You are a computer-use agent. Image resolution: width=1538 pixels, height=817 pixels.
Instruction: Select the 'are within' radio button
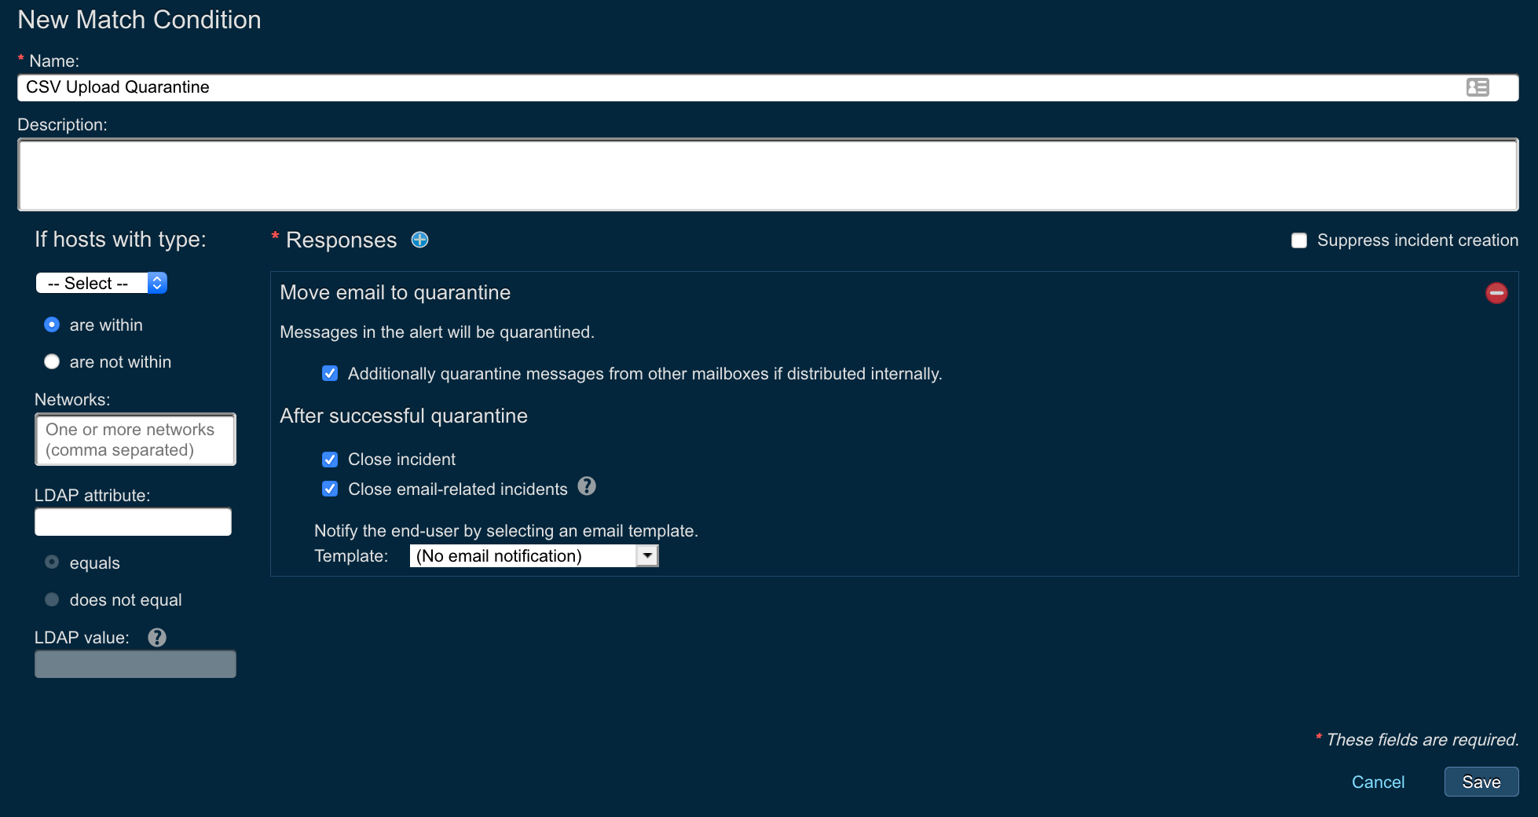(52, 324)
